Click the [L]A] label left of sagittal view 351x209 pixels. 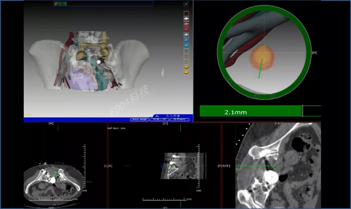(108, 166)
